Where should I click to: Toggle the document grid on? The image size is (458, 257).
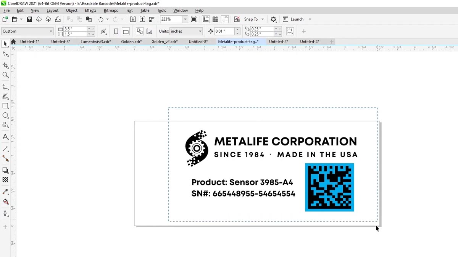(x=216, y=19)
